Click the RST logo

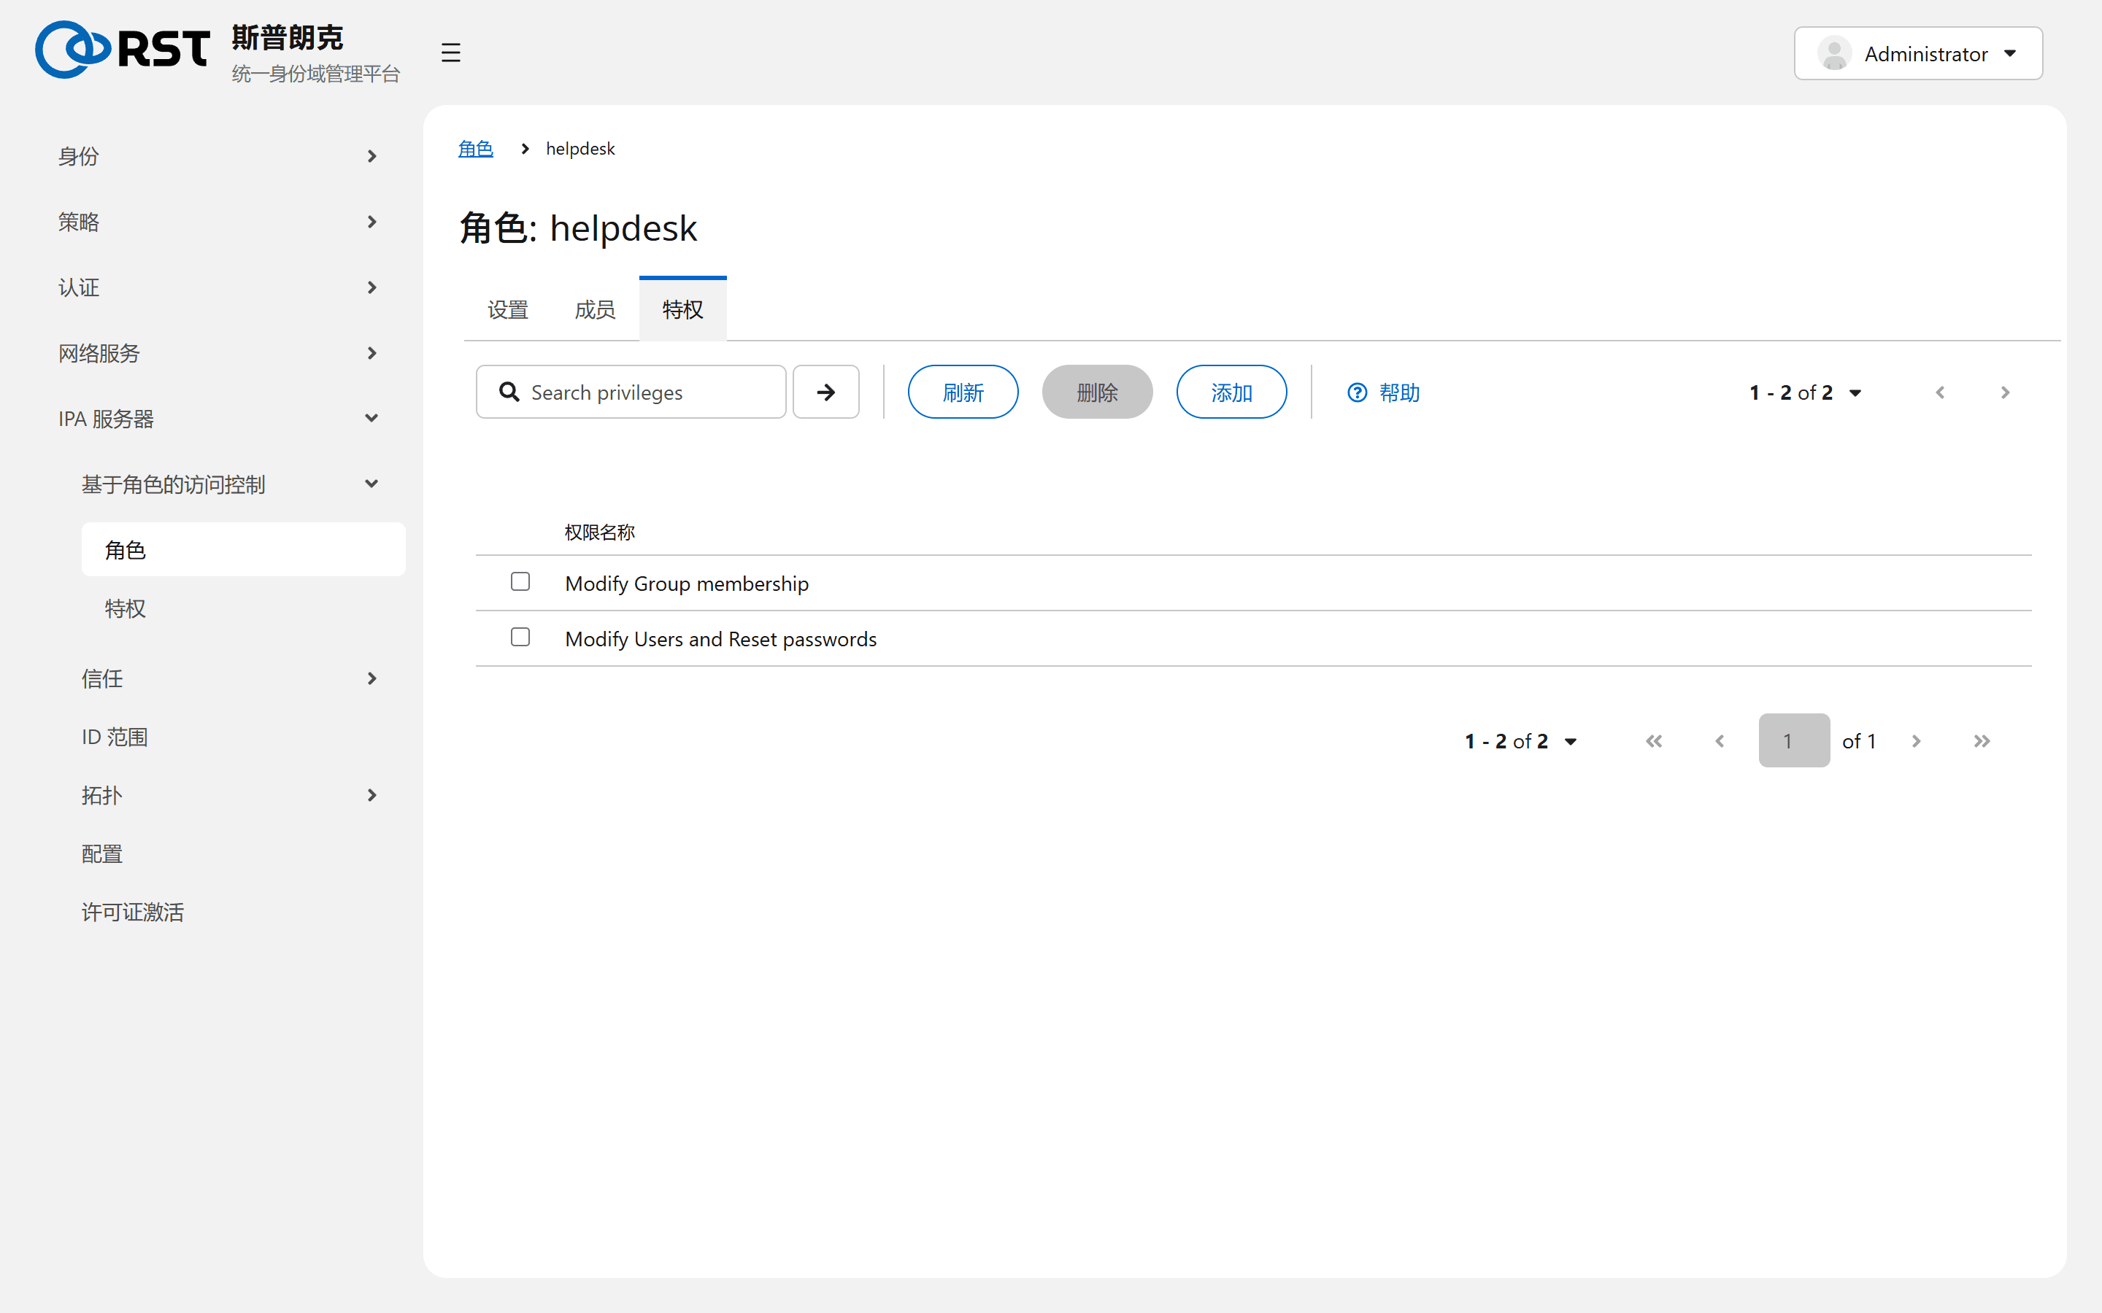(123, 50)
